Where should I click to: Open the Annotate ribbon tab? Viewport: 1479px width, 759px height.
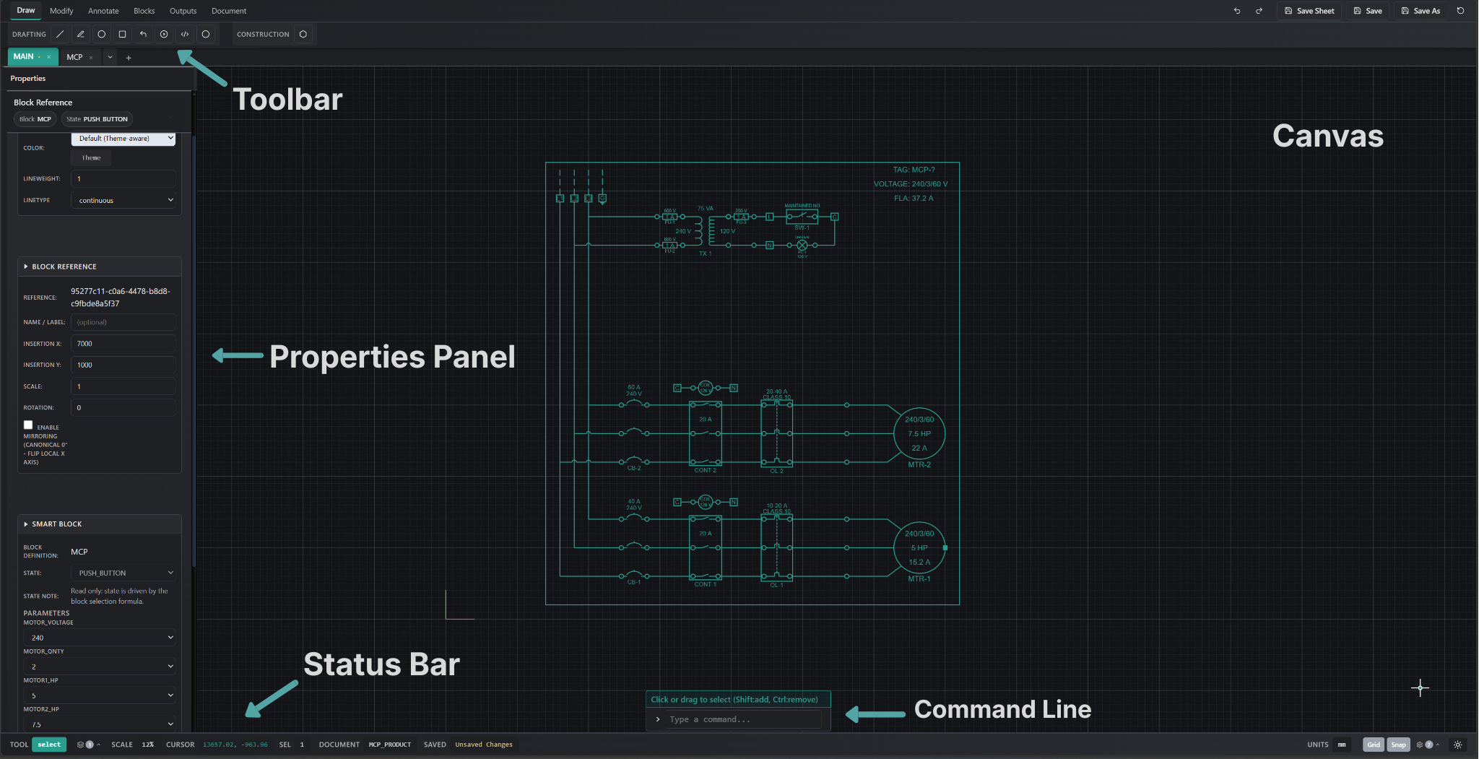point(103,11)
